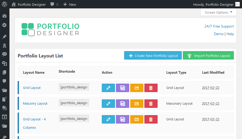
Task: Open the Help link
Action: tap(230, 34)
